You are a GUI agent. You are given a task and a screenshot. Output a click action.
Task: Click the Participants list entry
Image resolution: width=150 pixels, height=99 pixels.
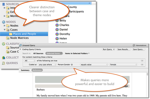[x=76, y=11]
